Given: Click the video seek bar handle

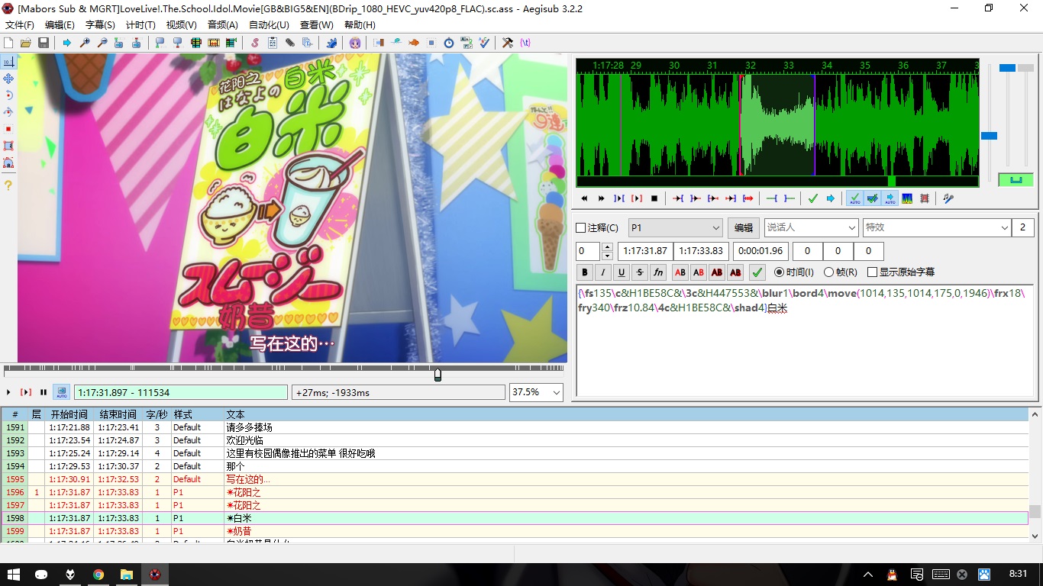Looking at the screenshot, I should (438, 375).
